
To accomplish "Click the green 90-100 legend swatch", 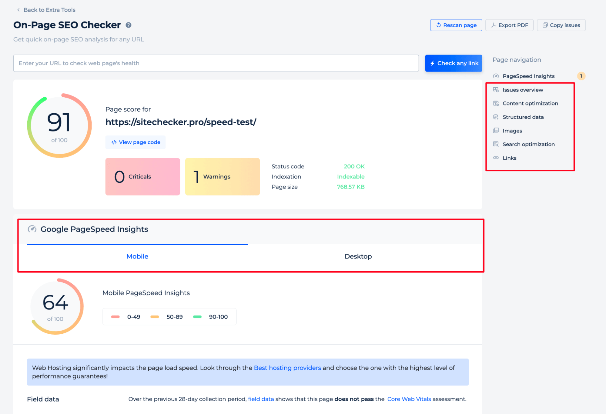I will pyautogui.click(x=197, y=317).
